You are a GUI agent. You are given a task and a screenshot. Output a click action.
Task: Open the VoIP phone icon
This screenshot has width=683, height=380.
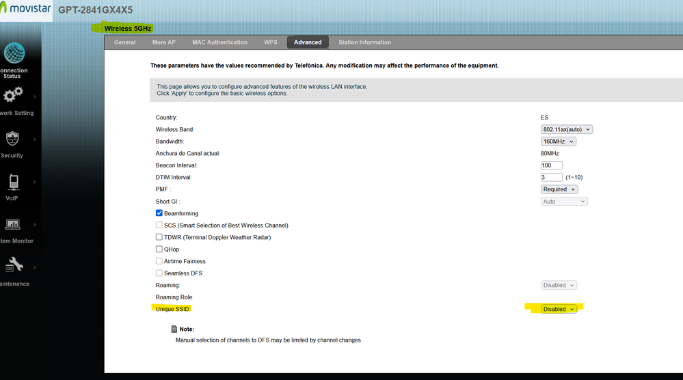click(x=13, y=182)
